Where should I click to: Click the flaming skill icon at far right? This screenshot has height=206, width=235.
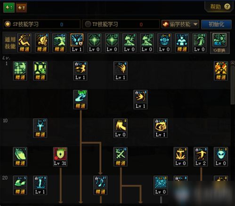[x=221, y=71]
